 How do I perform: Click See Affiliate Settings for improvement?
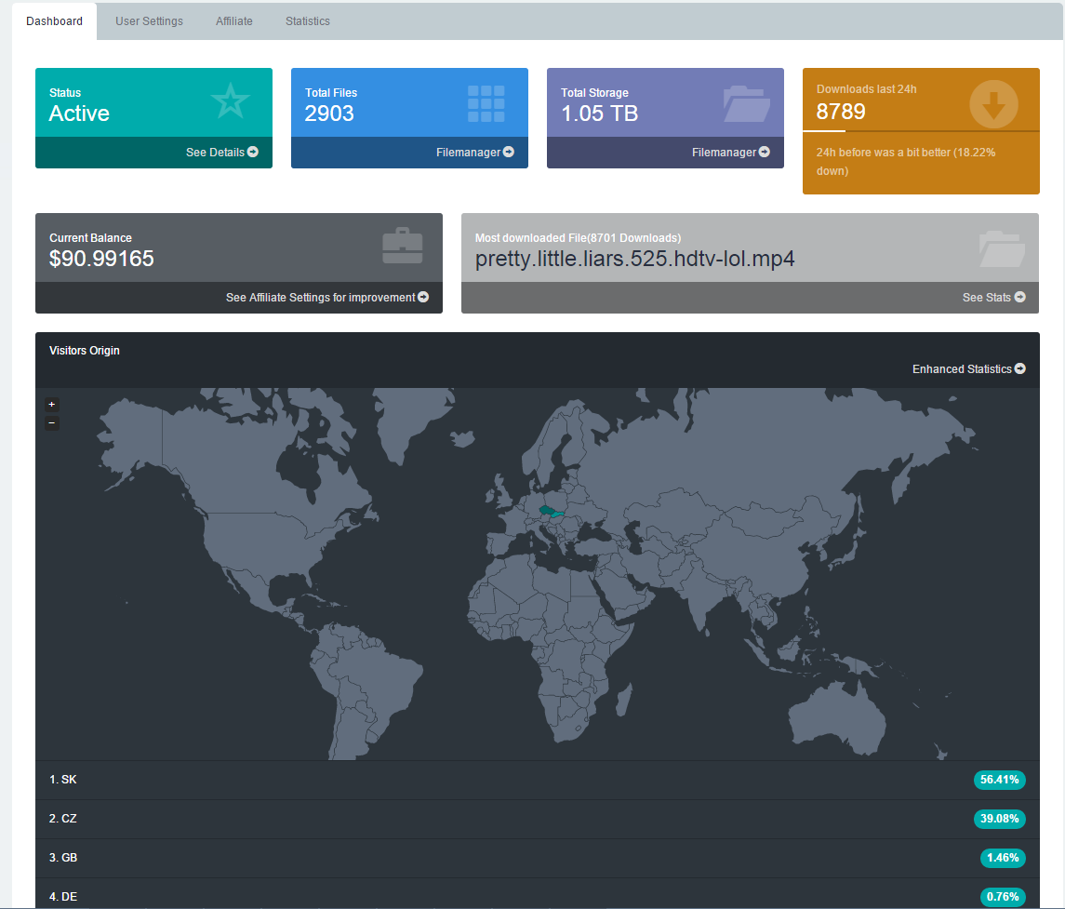coord(327,298)
